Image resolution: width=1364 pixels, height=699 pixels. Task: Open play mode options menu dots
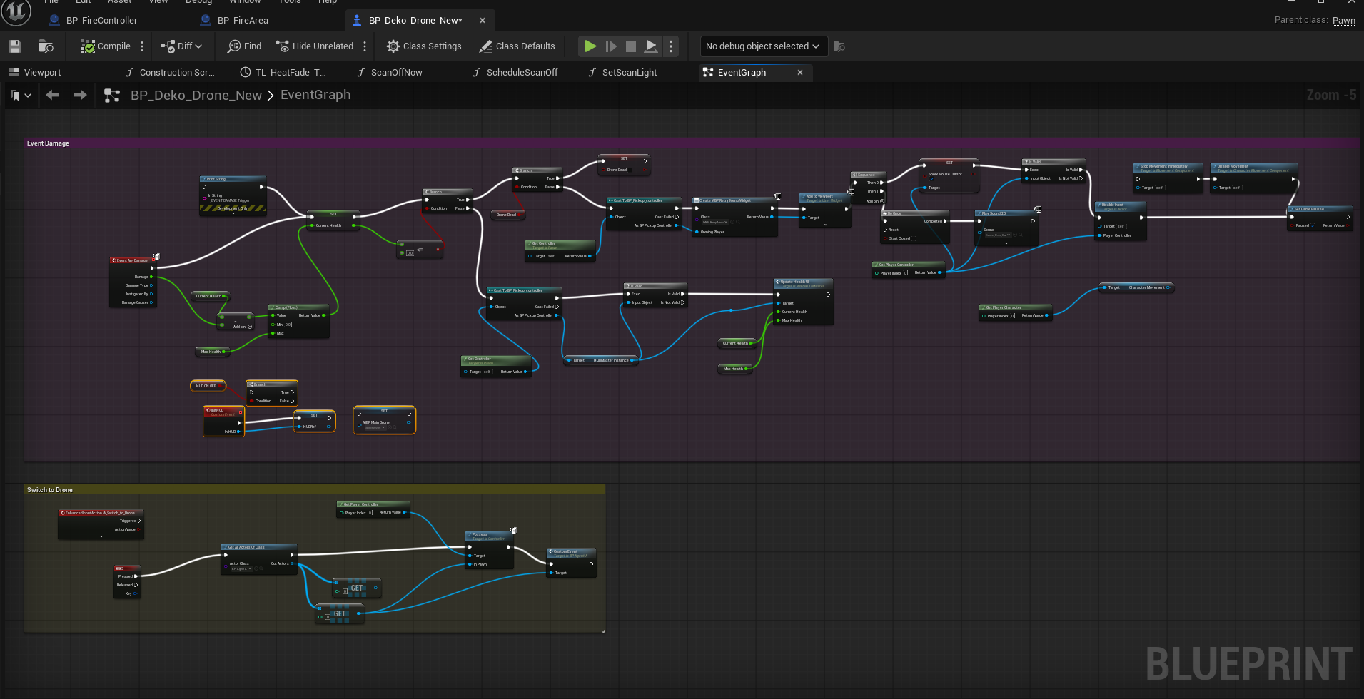pyautogui.click(x=670, y=46)
